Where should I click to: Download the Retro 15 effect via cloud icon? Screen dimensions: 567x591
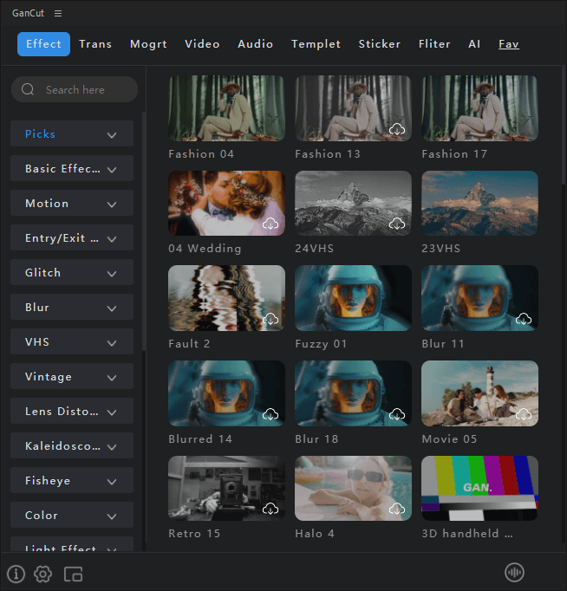pyautogui.click(x=270, y=510)
